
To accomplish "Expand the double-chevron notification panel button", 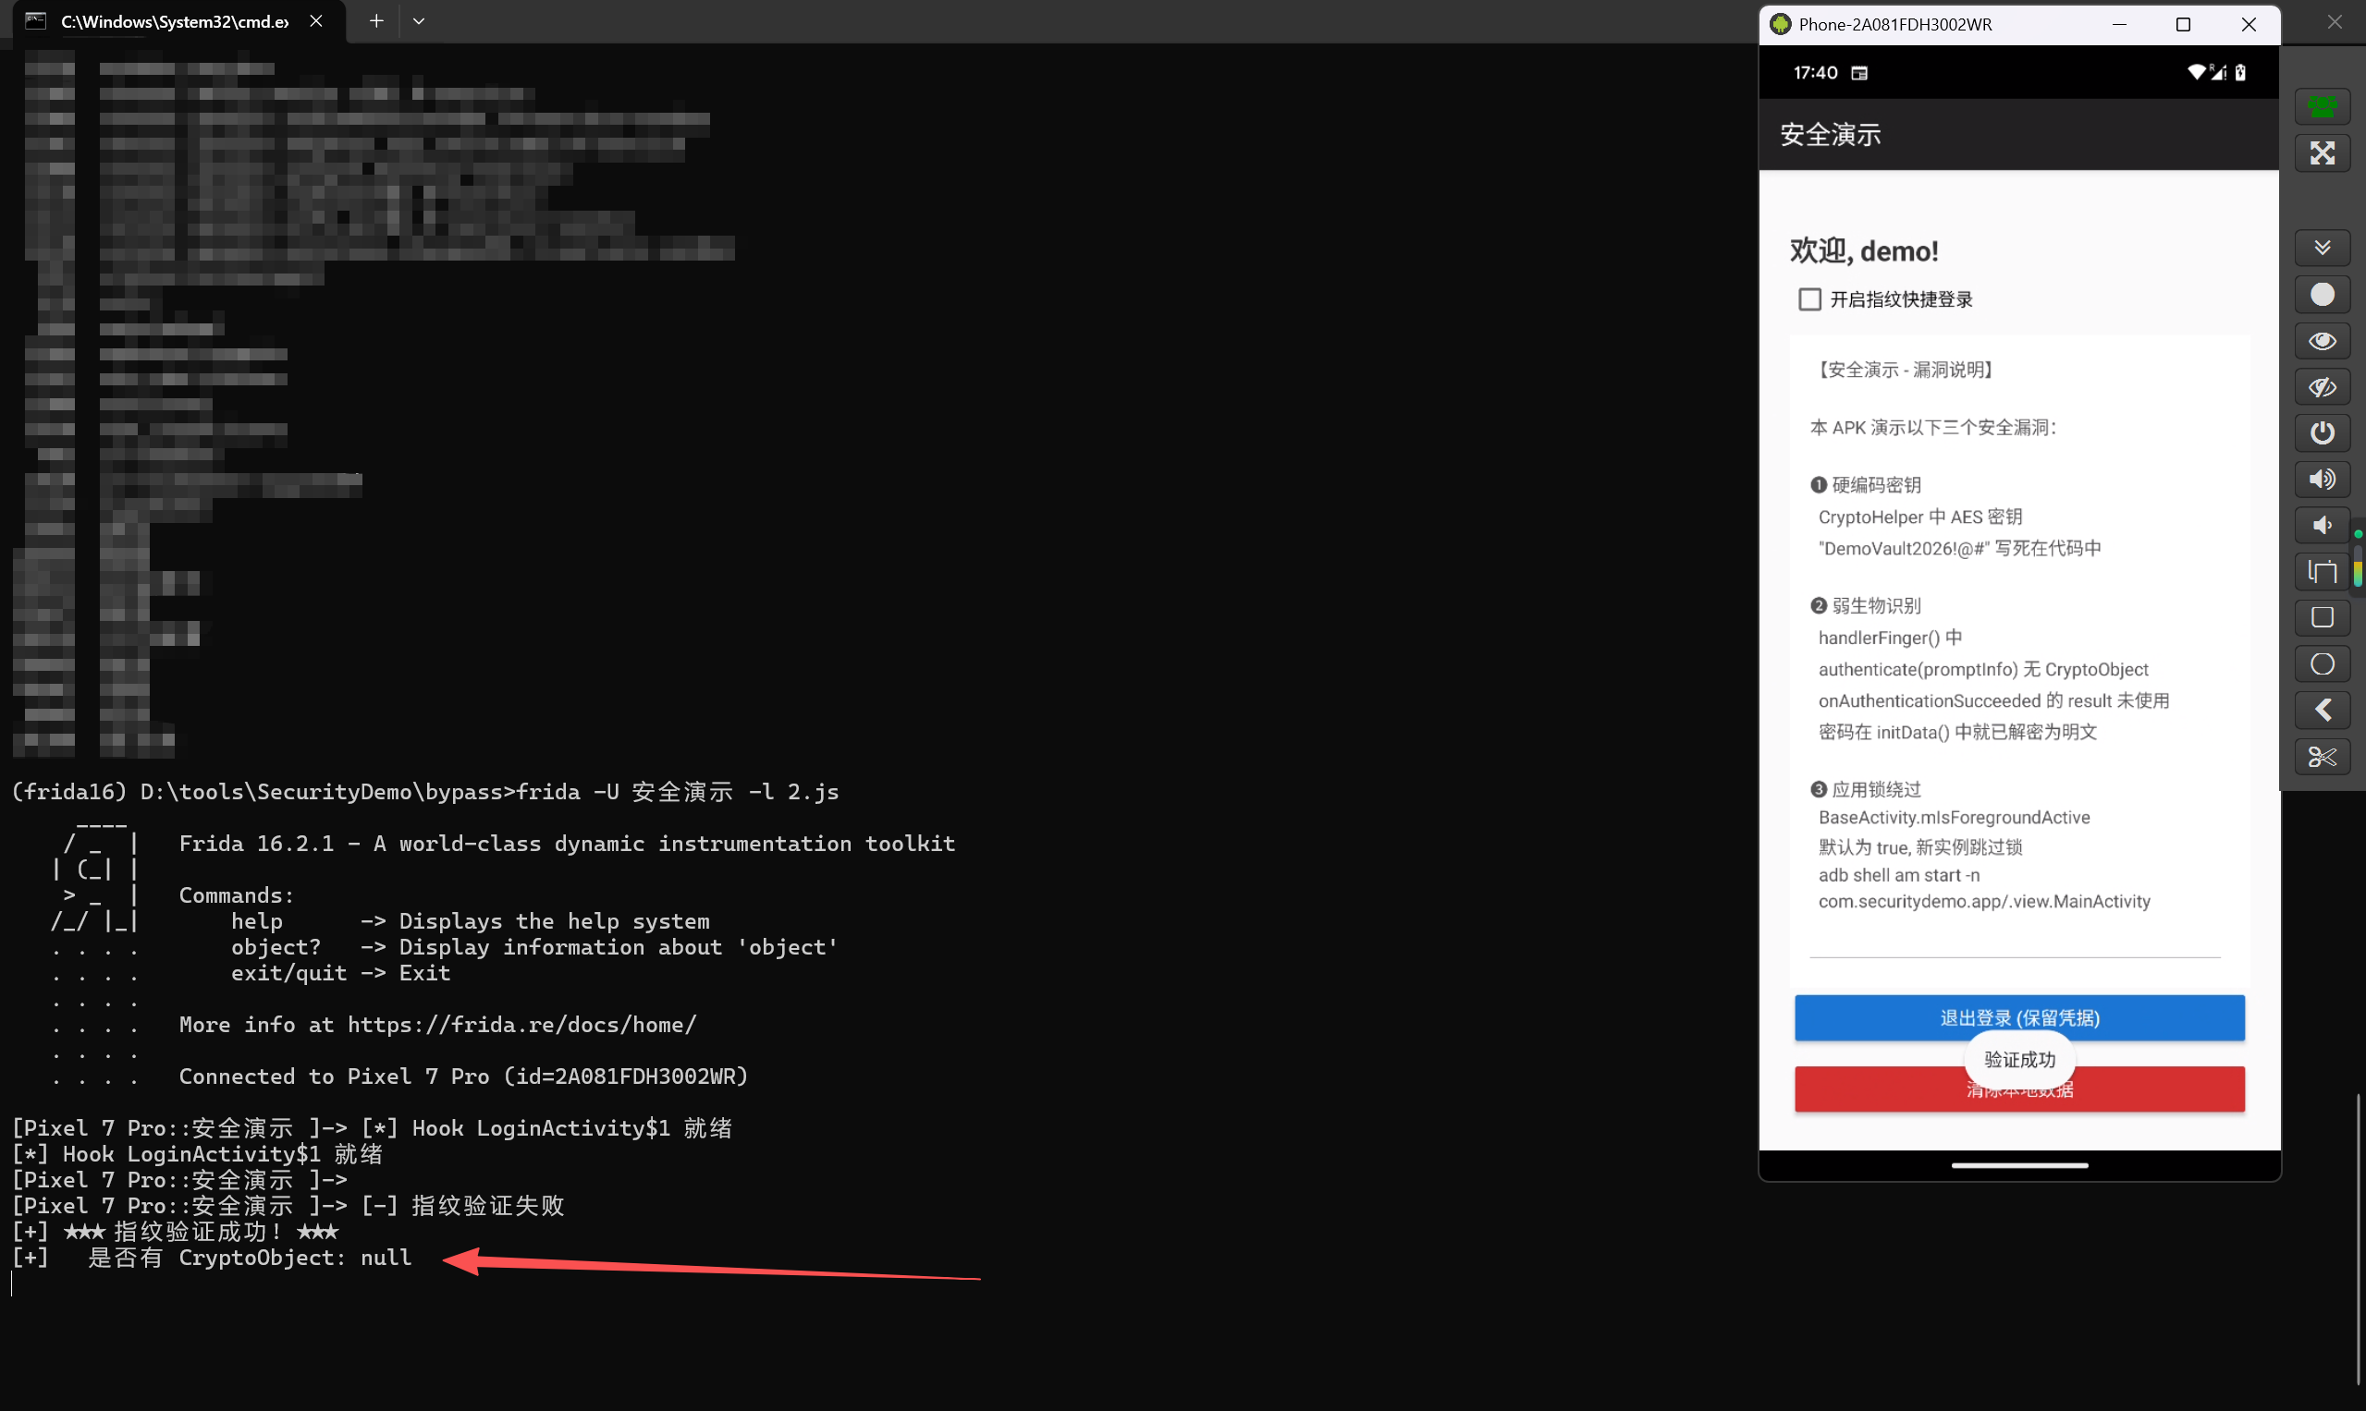I will point(2323,248).
